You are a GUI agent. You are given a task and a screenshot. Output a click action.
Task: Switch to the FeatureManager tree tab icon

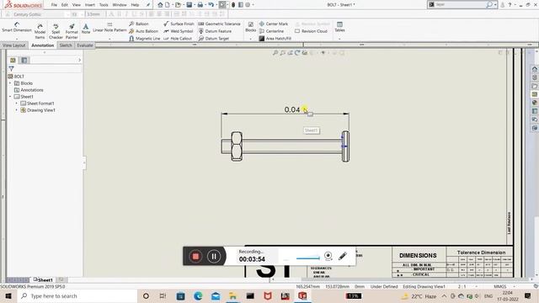13,60
